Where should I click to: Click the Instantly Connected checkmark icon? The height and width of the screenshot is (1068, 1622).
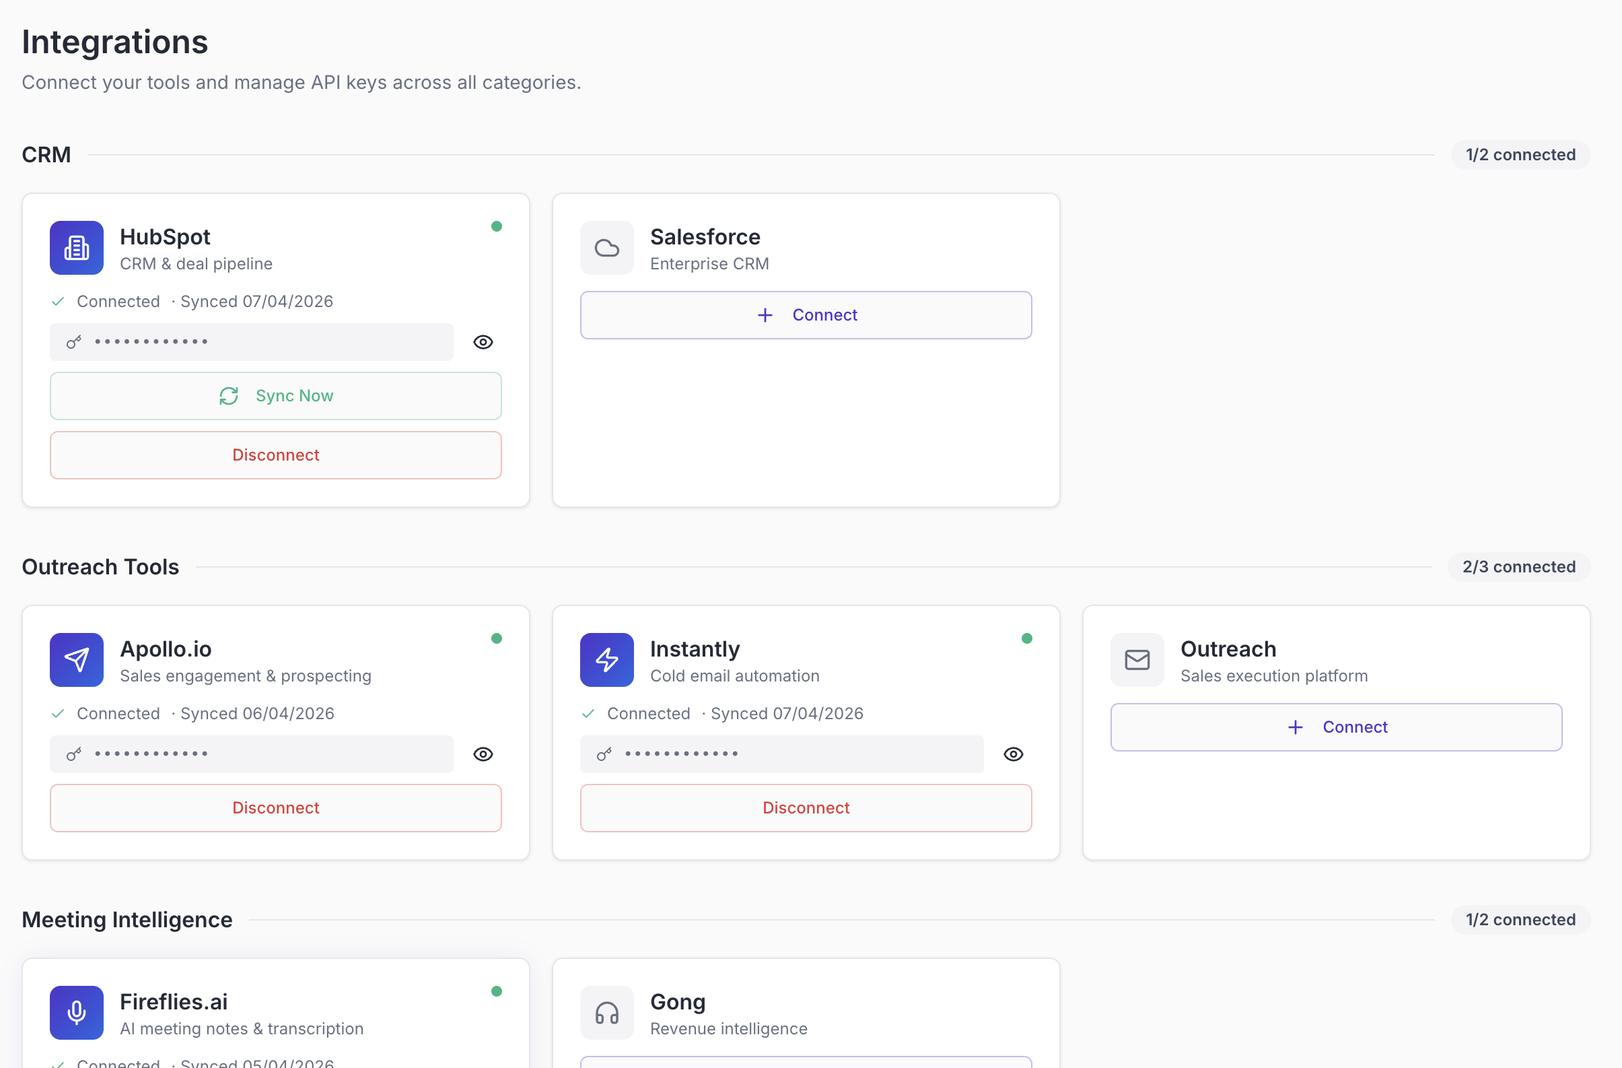click(x=588, y=713)
